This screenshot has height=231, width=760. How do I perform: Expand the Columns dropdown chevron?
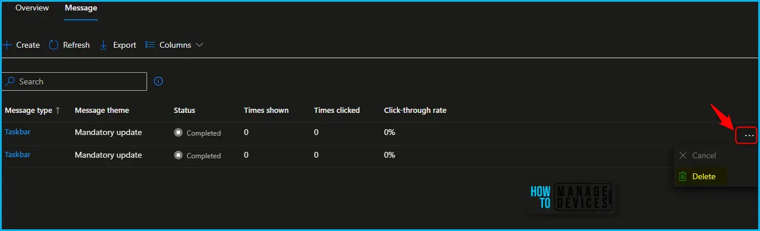(199, 45)
